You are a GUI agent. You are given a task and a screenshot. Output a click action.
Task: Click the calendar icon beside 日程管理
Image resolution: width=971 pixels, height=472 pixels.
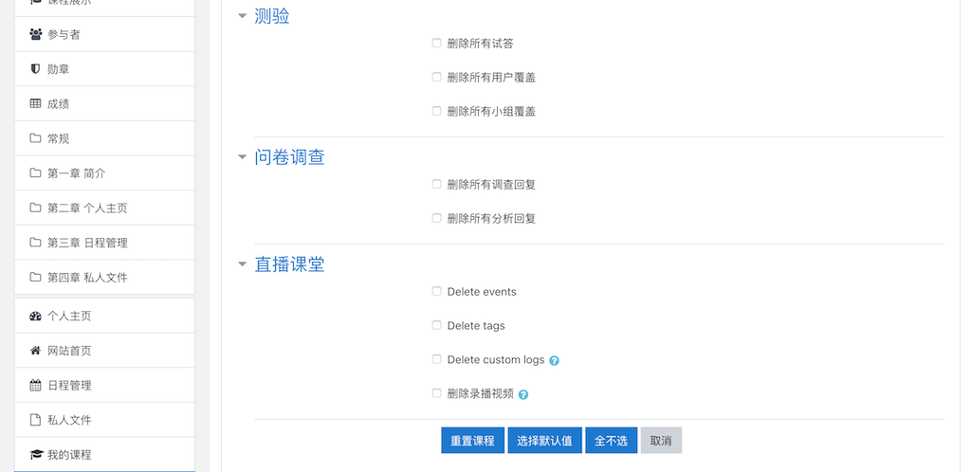[35, 386]
